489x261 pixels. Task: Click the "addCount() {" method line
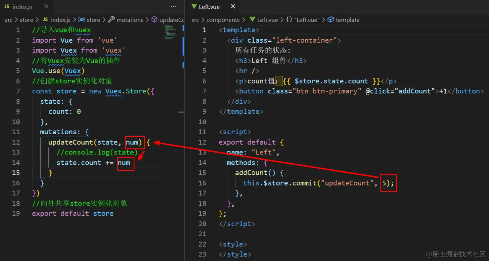point(259,173)
